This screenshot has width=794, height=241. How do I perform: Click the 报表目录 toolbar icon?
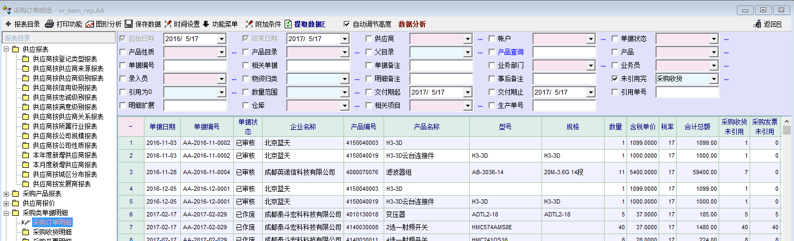pos(9,24)
